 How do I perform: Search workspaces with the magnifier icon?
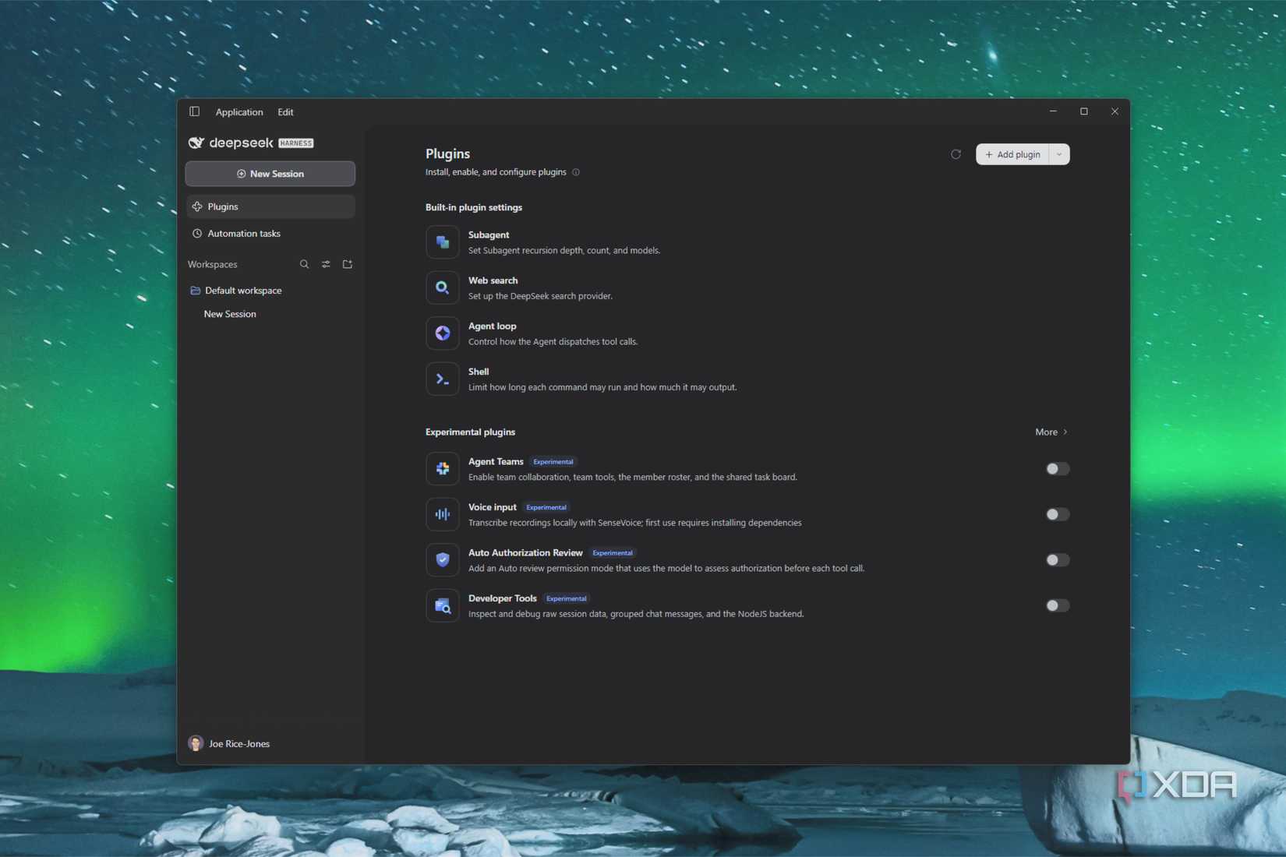(x=304, y=264)
